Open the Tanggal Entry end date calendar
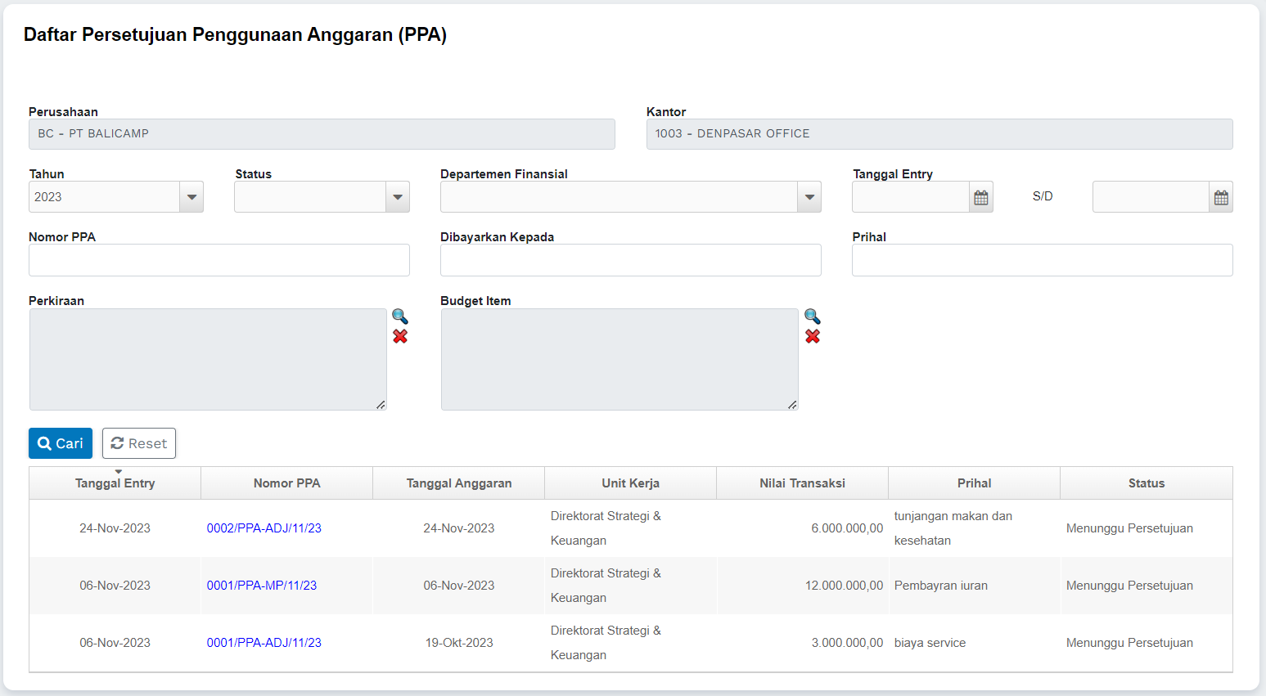This screenshot has width=1266, height=696. pos(1220,197)
